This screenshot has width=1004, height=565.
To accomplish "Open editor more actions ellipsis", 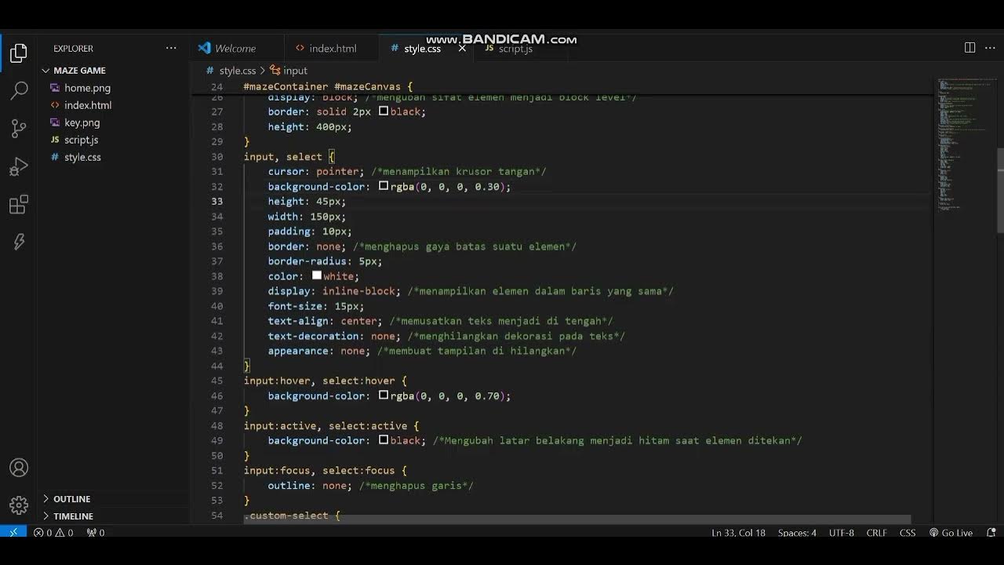I will tap(991, 48).
